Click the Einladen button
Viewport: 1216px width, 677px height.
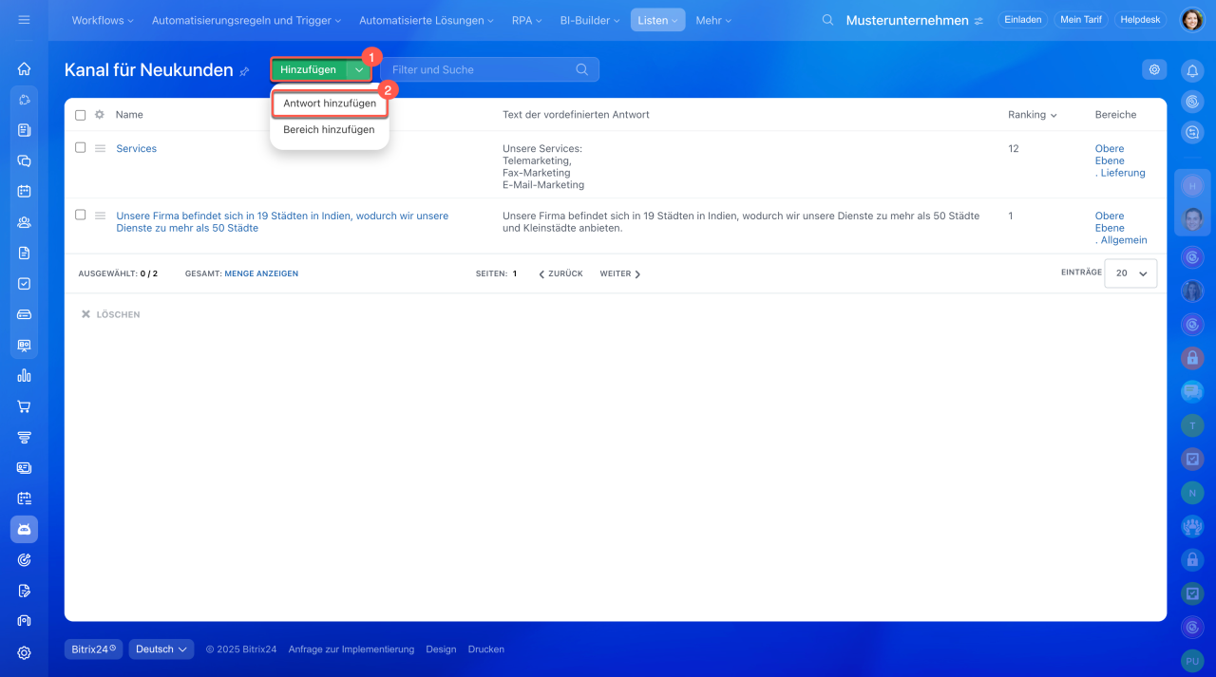1023,20
